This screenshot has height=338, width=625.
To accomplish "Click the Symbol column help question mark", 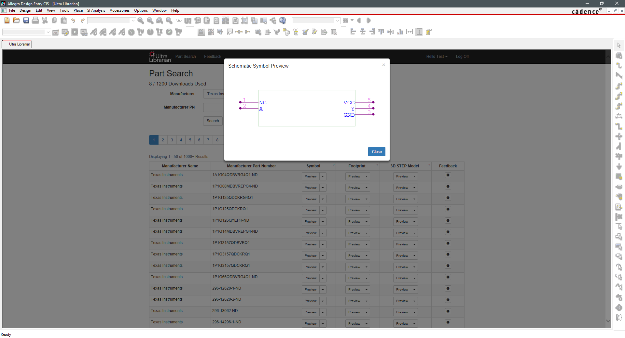I will 334,165.
